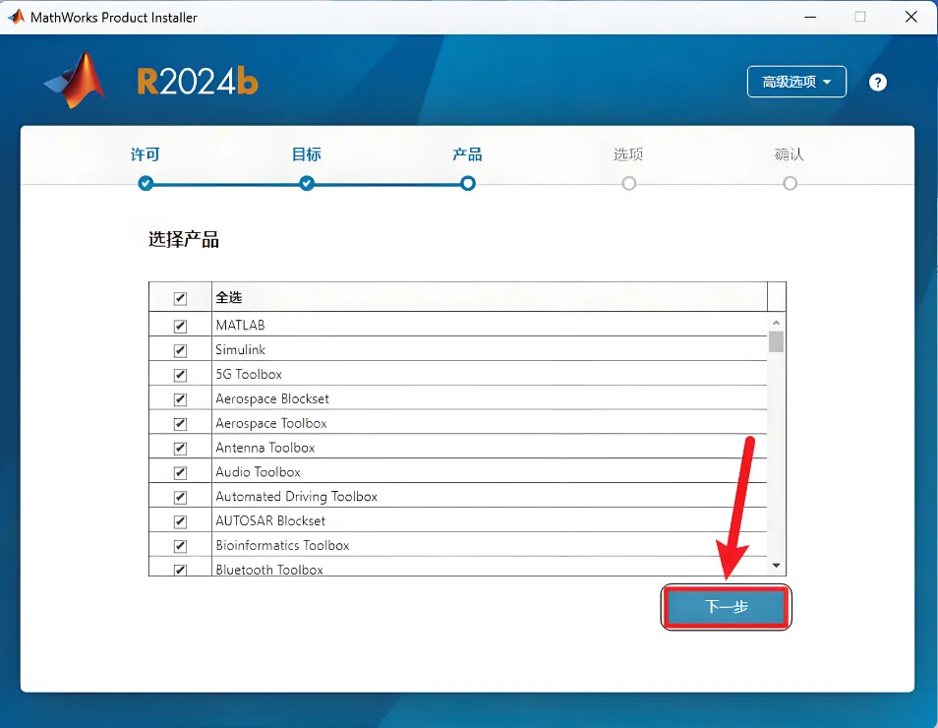Click the MATLAB logo in the header
The width and height of the screenshot is (938, 728).
(76, 81)
